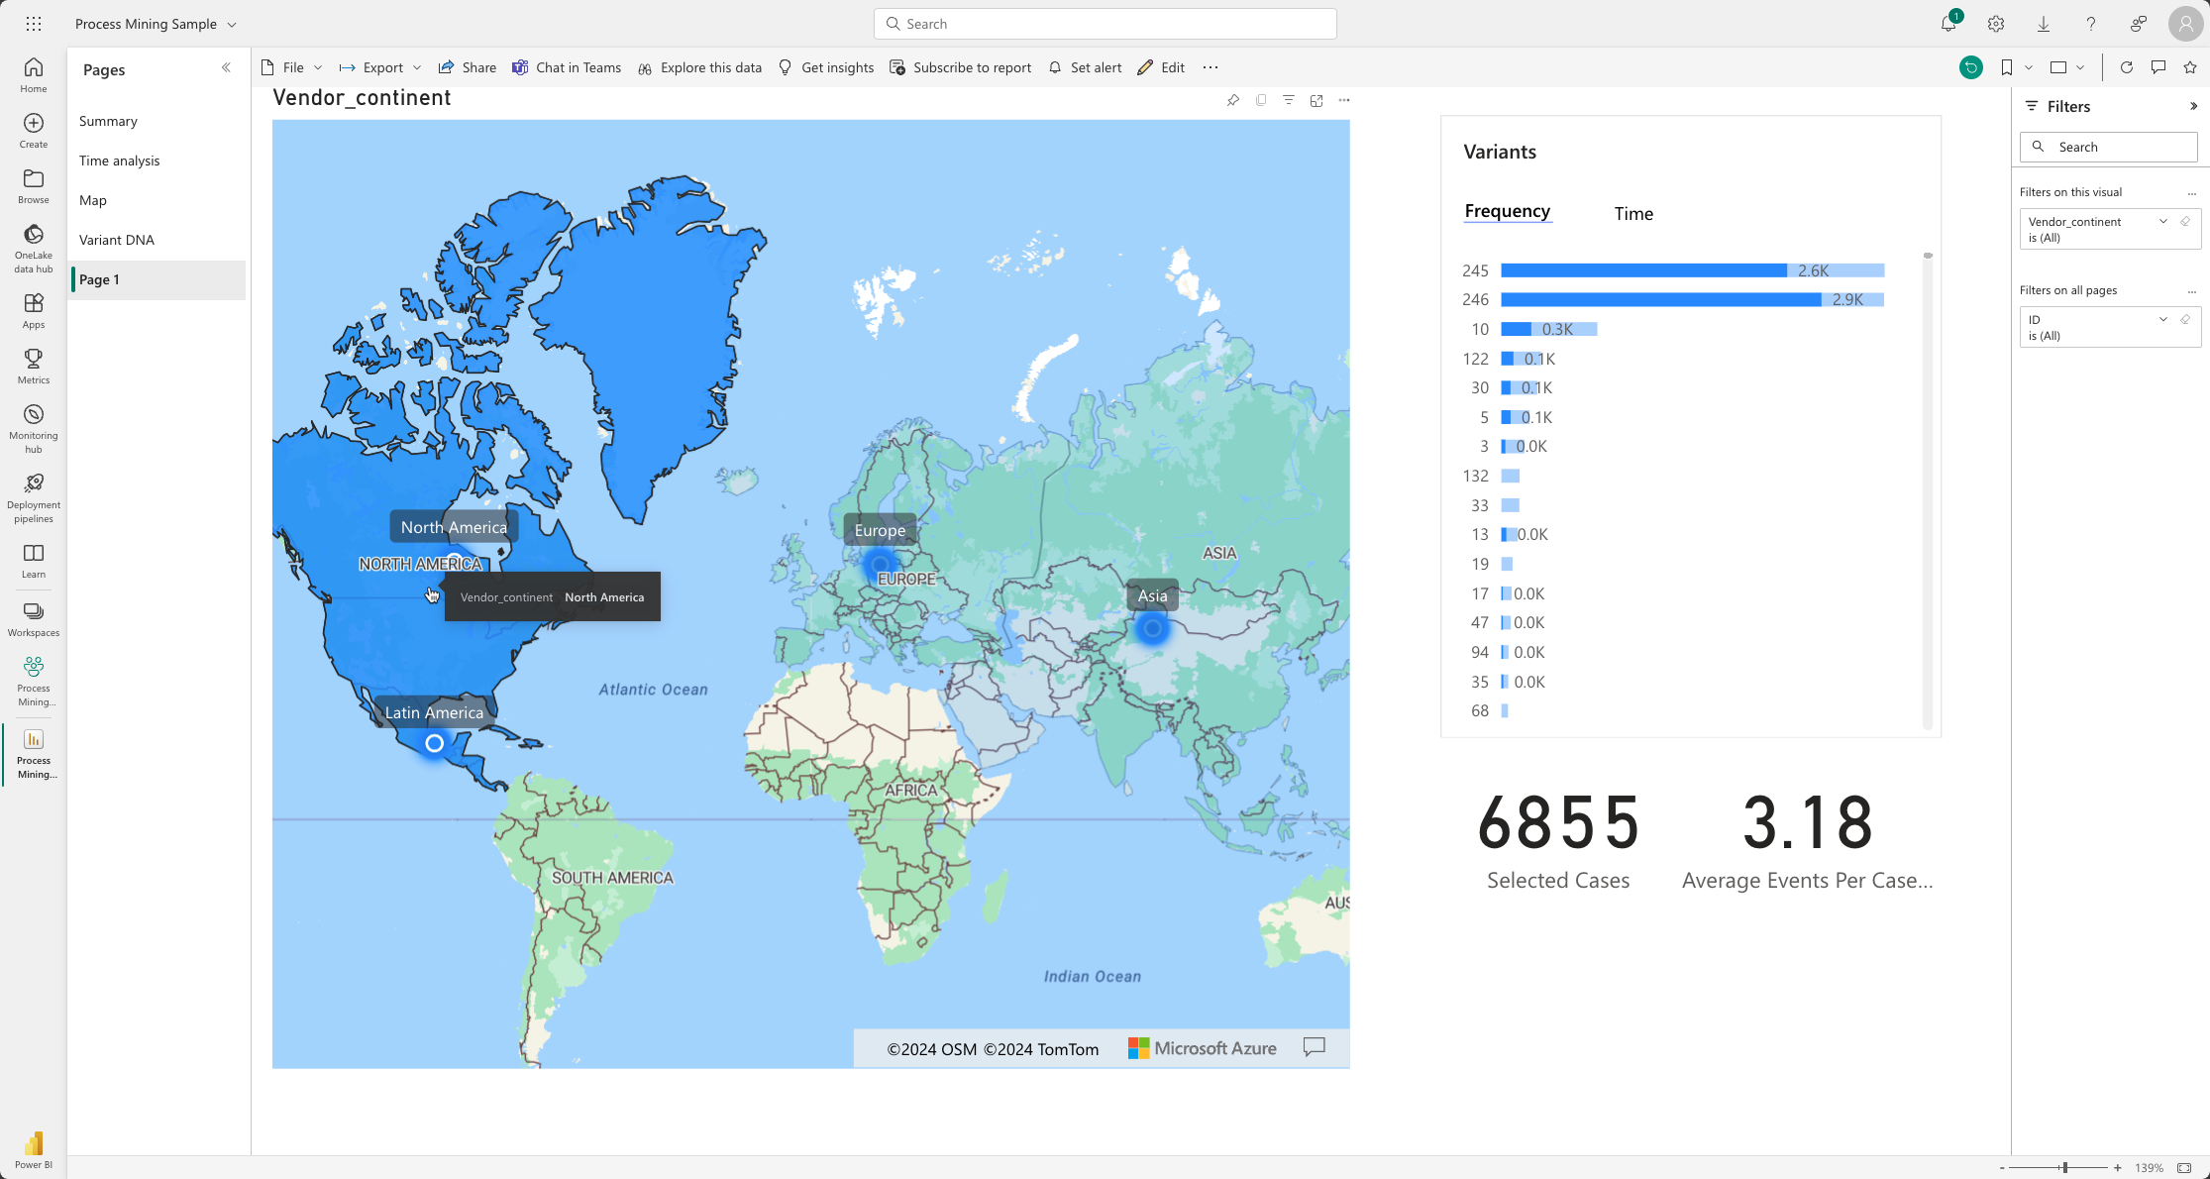The height and width of the screenshot is (1179, 2210).
Task: Open the comments pane icon
Action: pos(2158,67)
